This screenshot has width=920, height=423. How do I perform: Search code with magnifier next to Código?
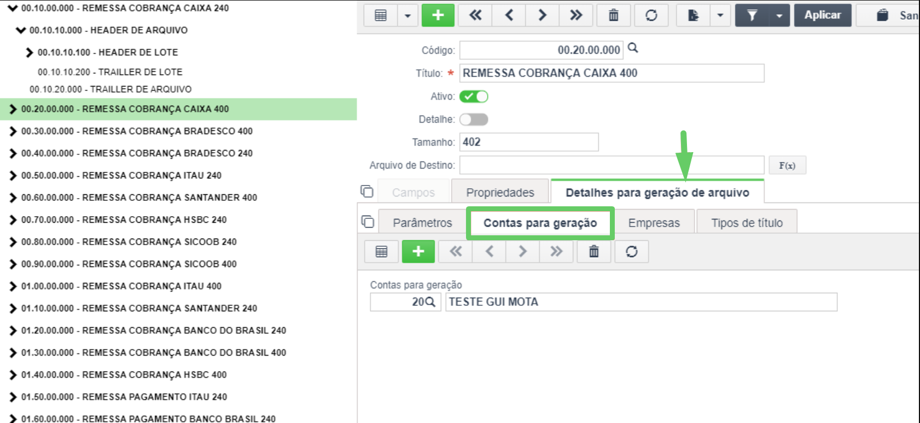pyautogui.click(x=633, y=48)
